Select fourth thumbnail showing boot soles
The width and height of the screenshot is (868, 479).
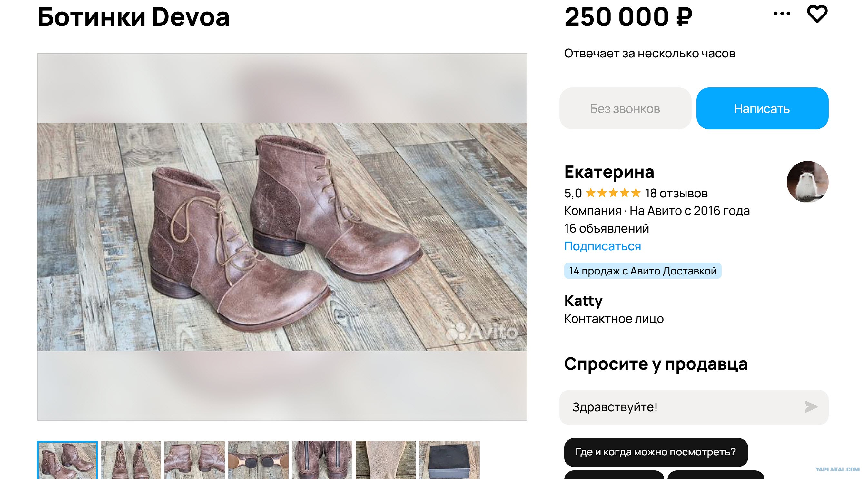tap(259, 460)
